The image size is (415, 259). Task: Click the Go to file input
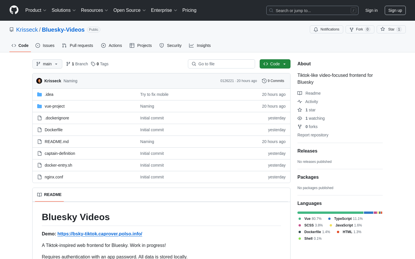coord(221,64)
